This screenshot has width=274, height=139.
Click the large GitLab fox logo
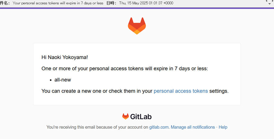click(x=137, y=26)
